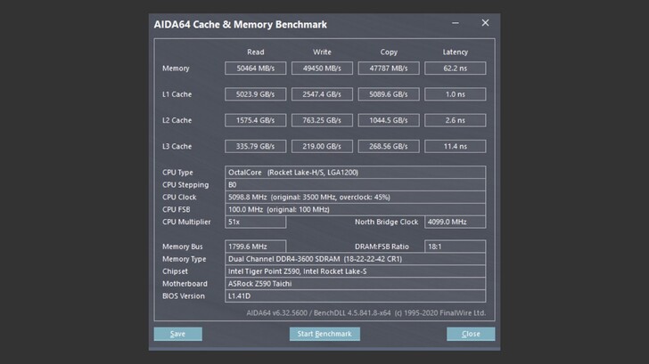Screen dimensions: 649x364
Task: Click the Save button
Action: click(177, 334)
